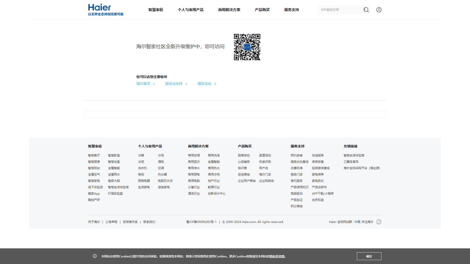470x264 pixels.
Task: Click the info icon in the cookie bar
Action: pos(95,256)
